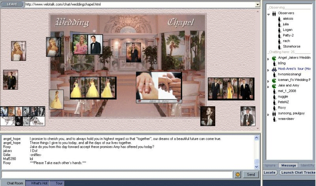Select the Message tab in the user panel
316x186 pixels.
click(288, 165)
